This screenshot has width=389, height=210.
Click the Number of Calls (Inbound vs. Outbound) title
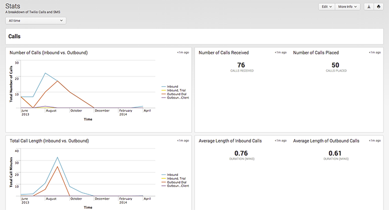pyautogui.click(x=49, y=53)
